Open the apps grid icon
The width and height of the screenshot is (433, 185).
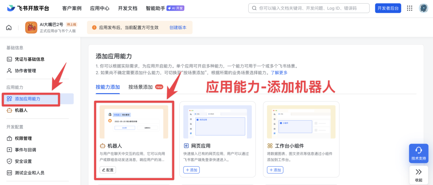tap(409, 8)
